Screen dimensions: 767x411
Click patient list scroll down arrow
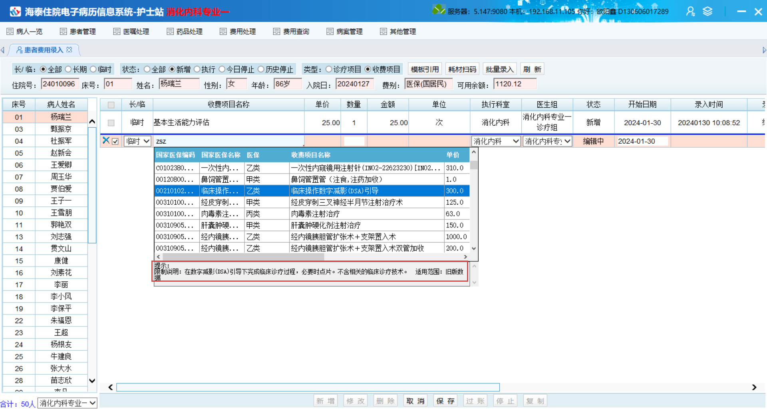tap(92, 381)
